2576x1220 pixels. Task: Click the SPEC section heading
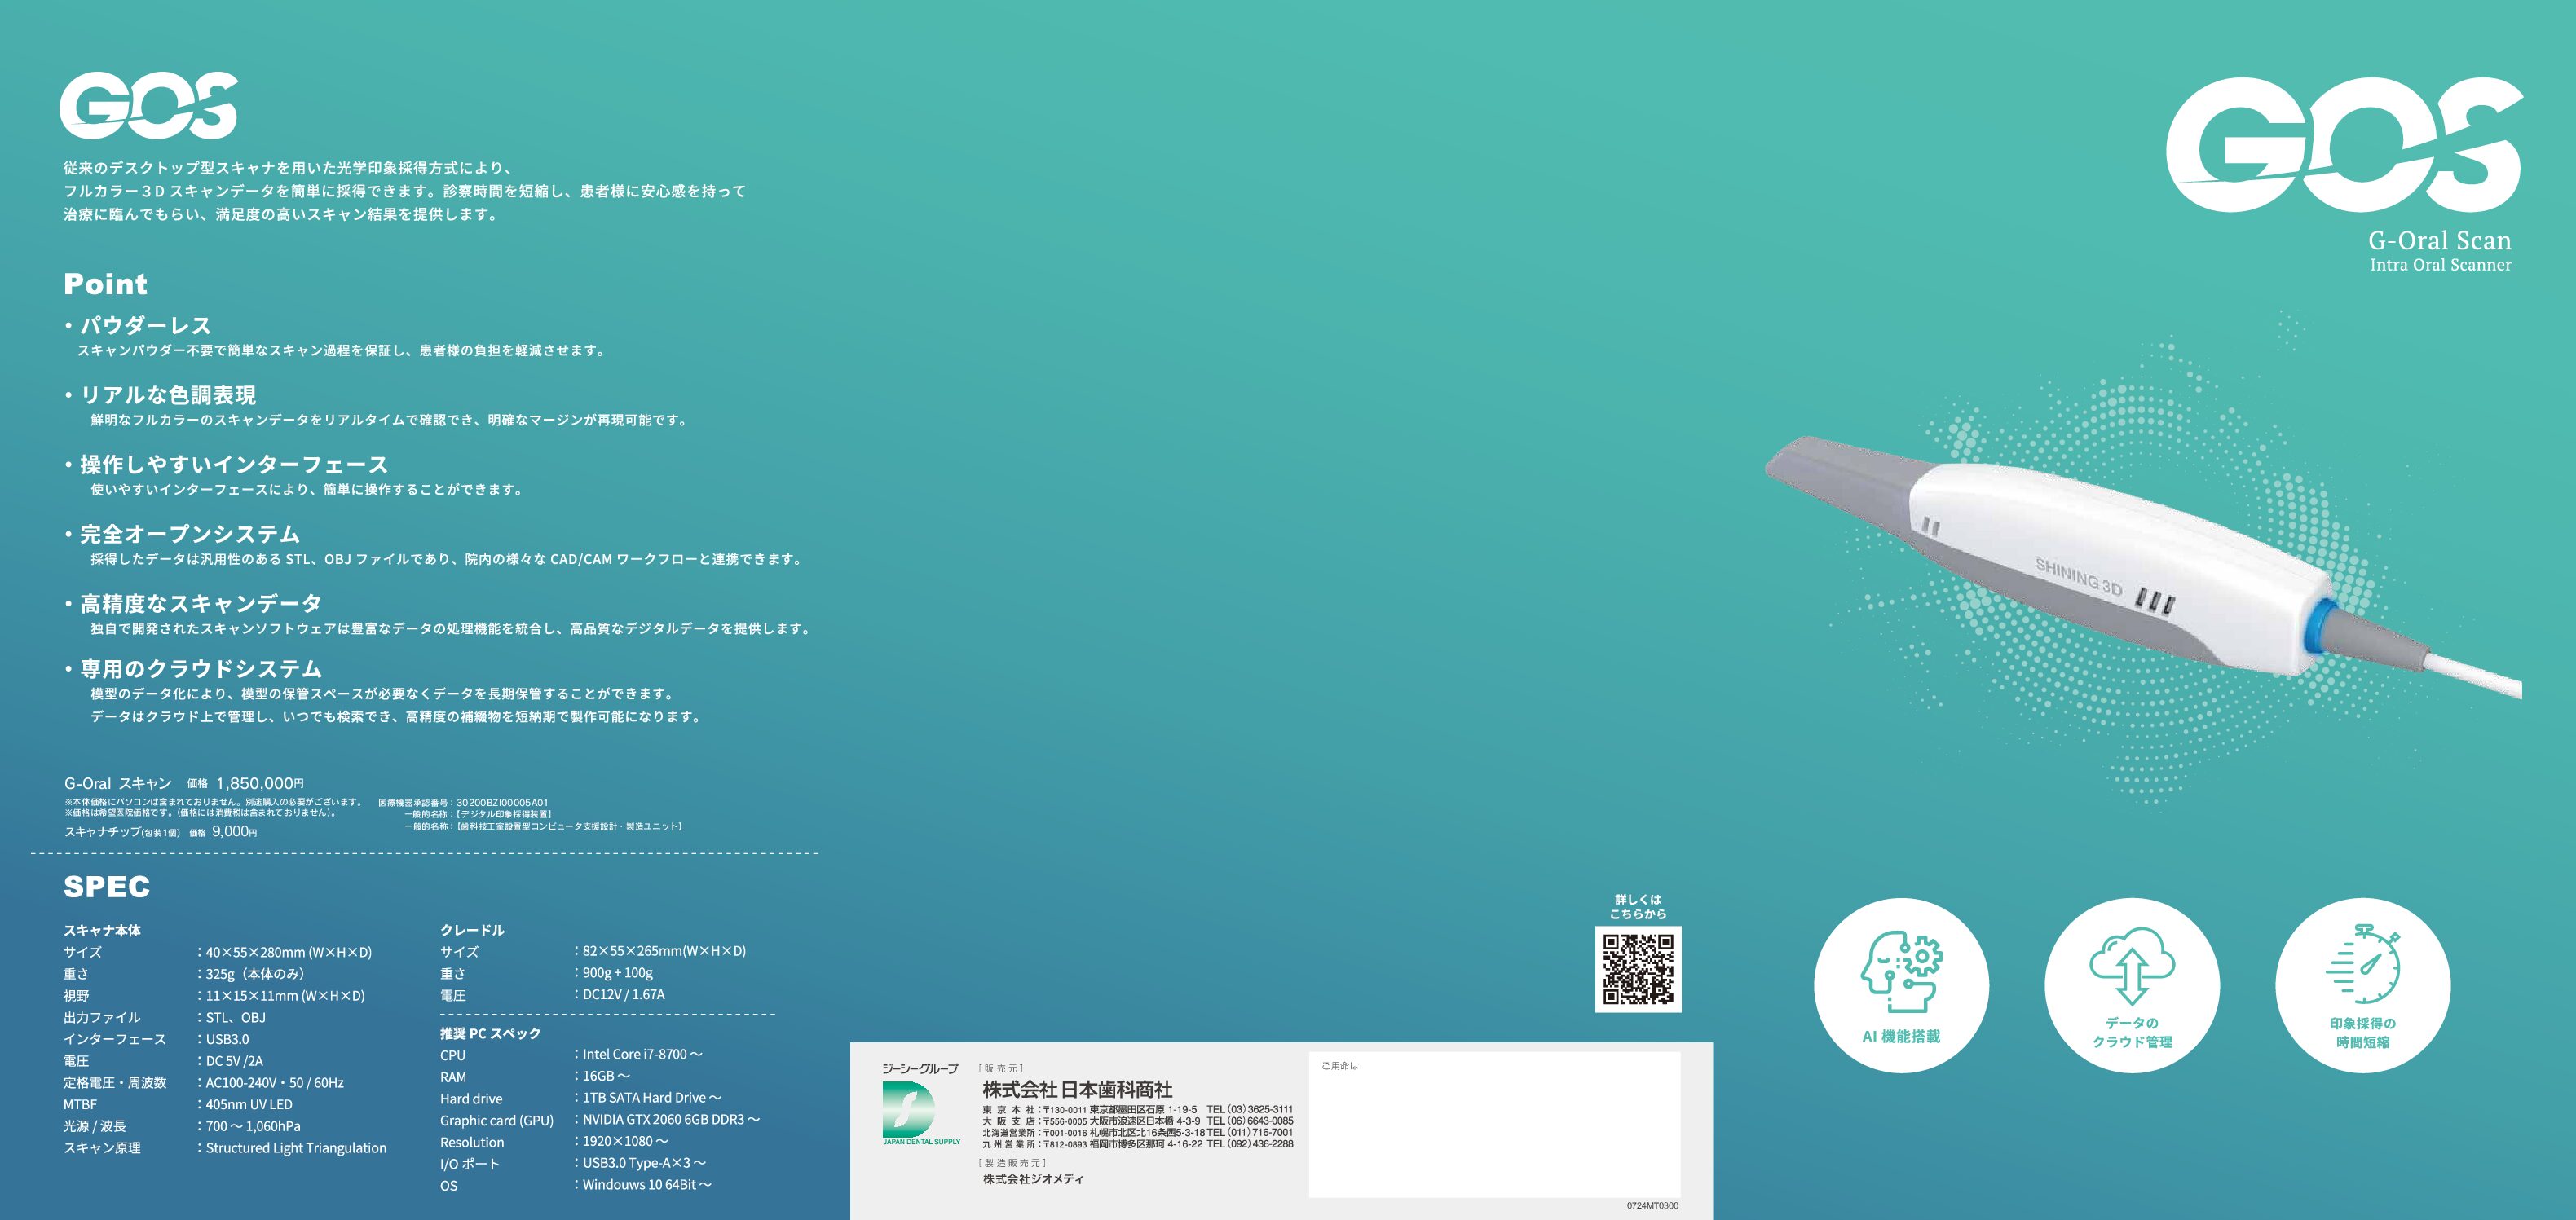107,886
